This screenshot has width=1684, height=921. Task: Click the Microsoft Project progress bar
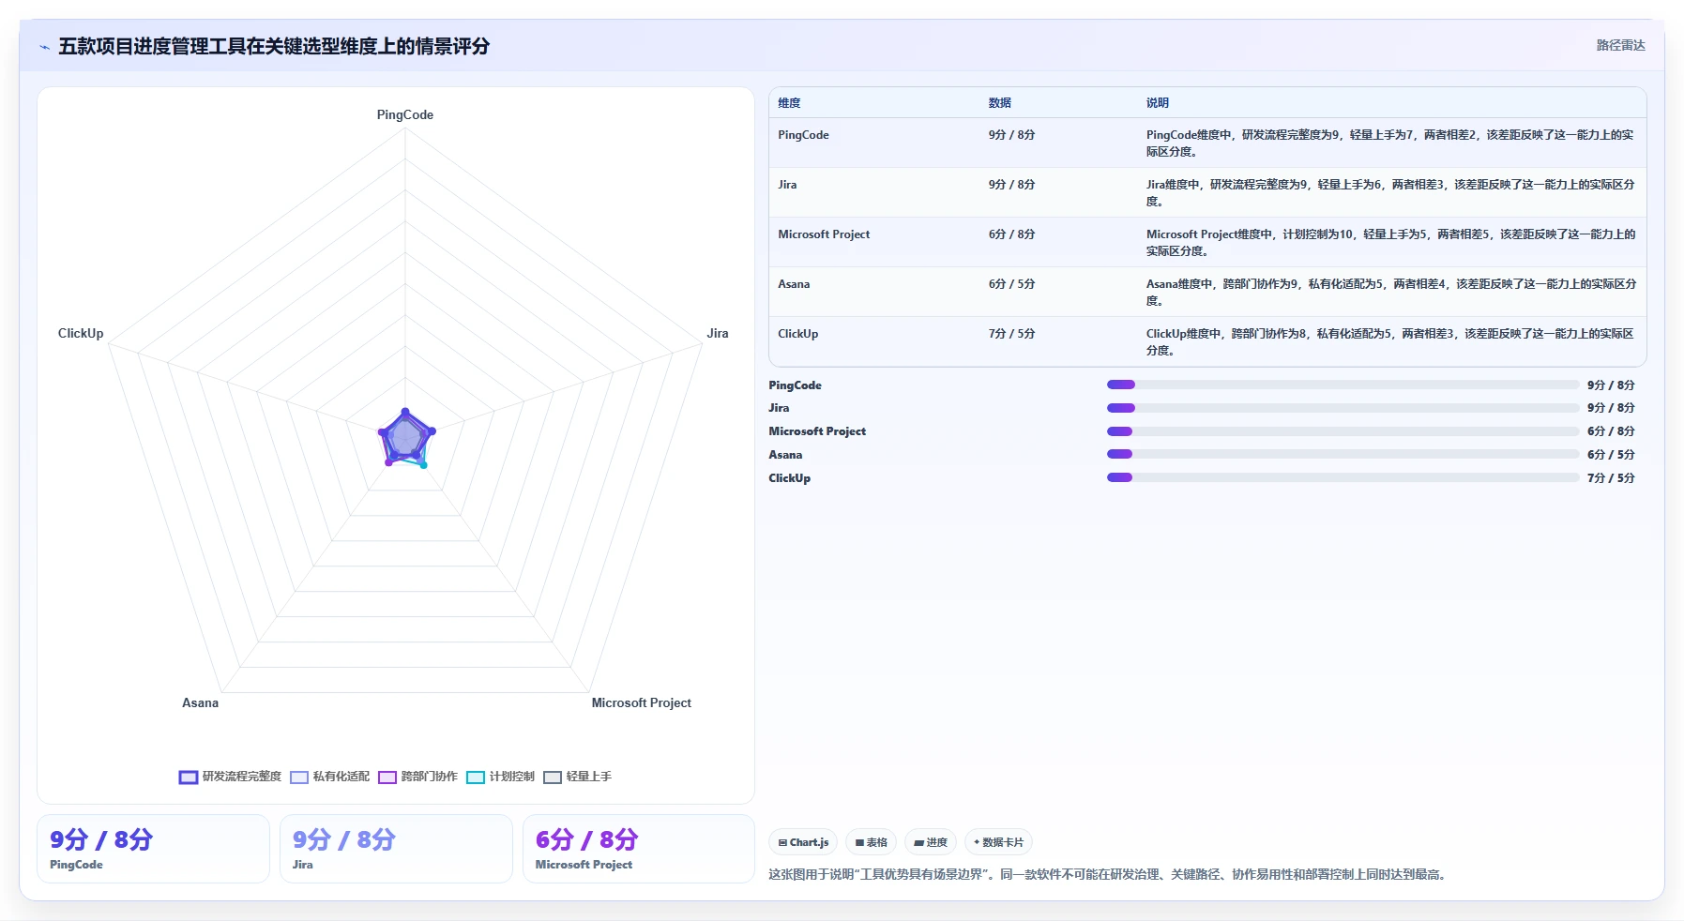[1343, 431]
